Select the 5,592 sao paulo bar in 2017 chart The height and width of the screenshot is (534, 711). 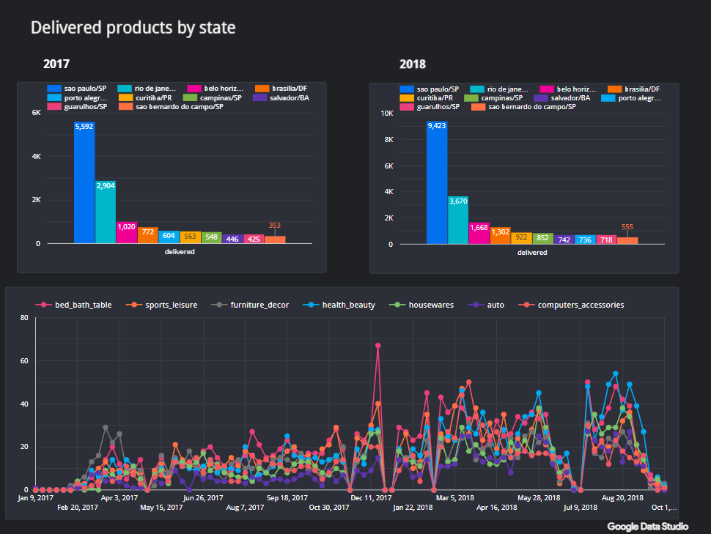click(x=84, y=183)
